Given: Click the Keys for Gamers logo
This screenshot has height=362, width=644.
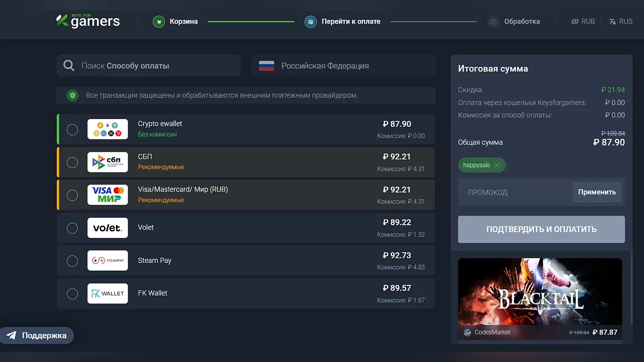Looking at the screenshot, I should tap(88, 21).
